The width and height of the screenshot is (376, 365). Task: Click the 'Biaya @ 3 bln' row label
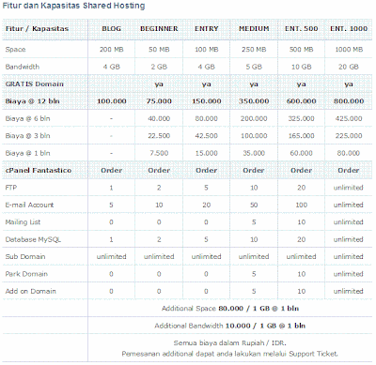27,136
